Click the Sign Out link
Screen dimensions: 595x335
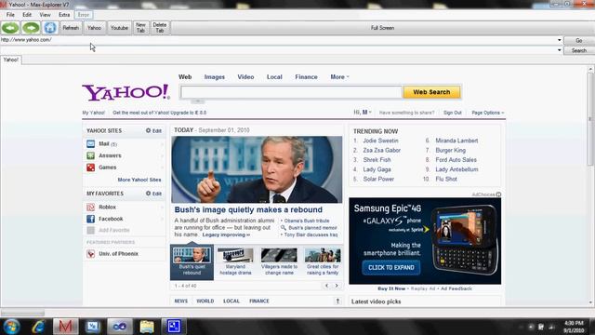point(453,113)
